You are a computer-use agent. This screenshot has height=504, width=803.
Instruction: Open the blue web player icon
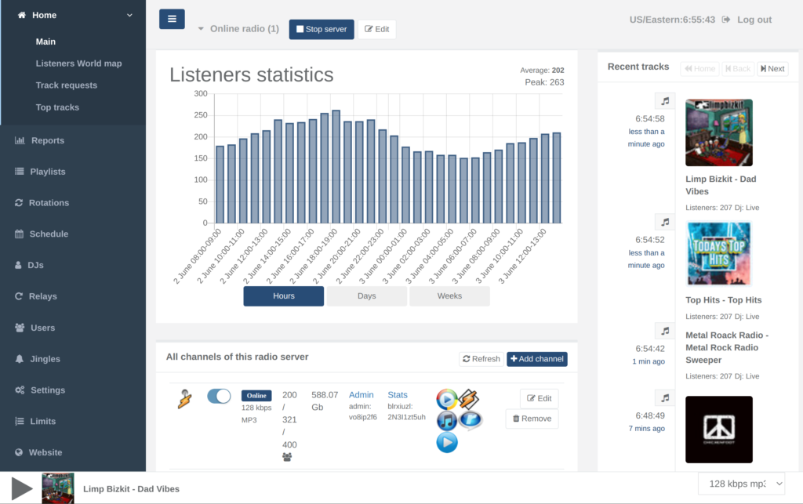tap(446, 442)
